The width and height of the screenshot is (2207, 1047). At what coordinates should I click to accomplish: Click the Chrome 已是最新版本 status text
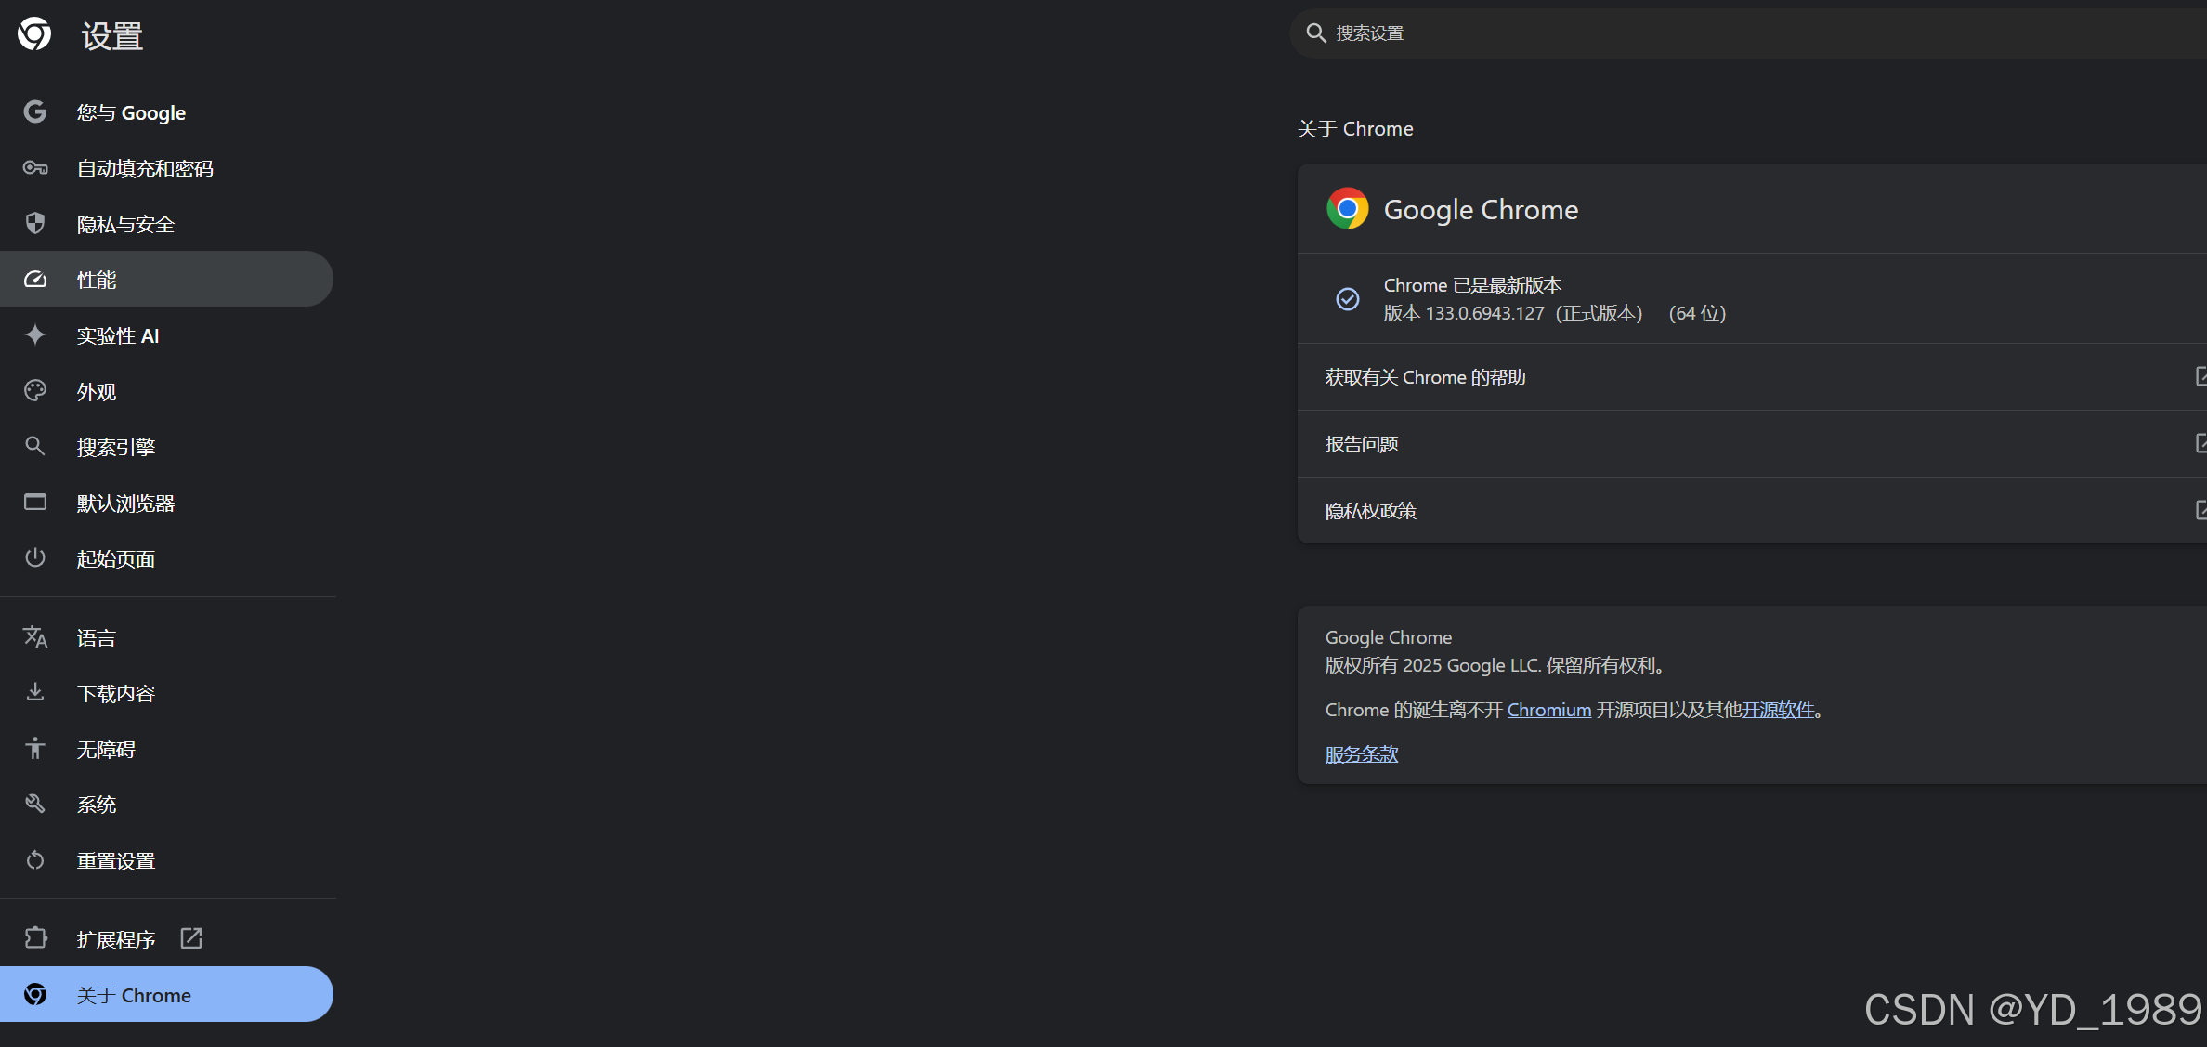click(x=1472, y=285)
